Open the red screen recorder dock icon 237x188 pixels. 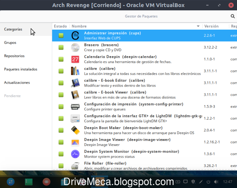[46, 182]
